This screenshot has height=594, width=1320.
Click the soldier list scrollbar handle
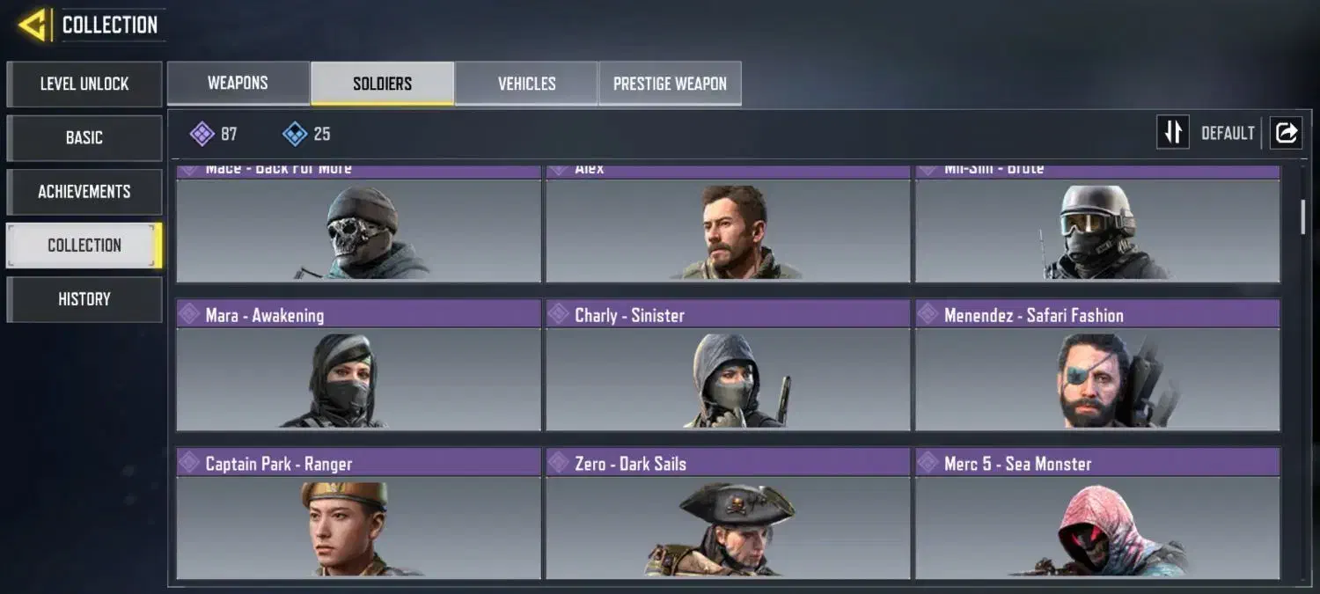pos(1303,216)
